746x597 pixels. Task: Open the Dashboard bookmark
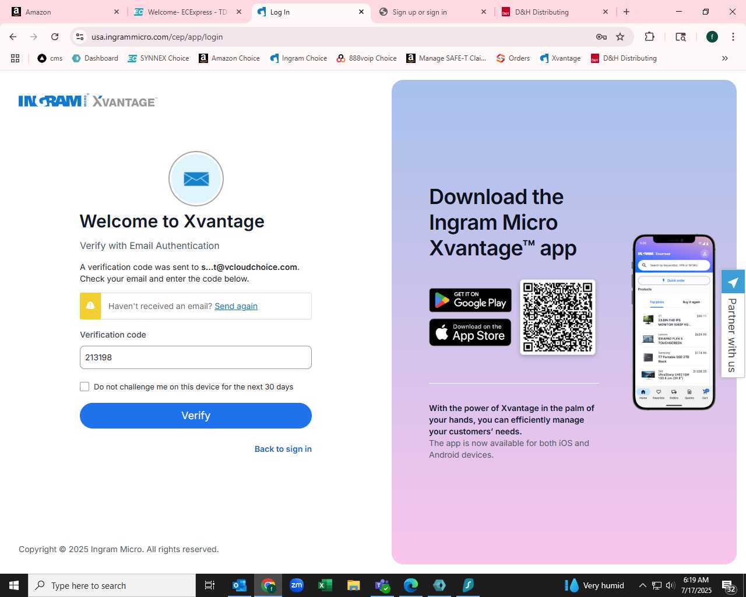click(x=95, y=58)
